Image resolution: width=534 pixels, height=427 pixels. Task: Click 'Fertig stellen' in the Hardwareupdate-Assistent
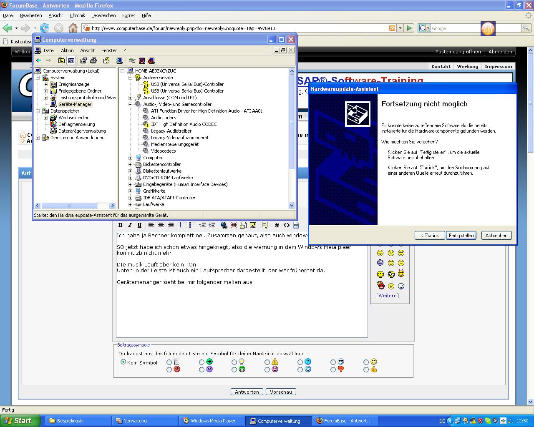tap(461, 235)
